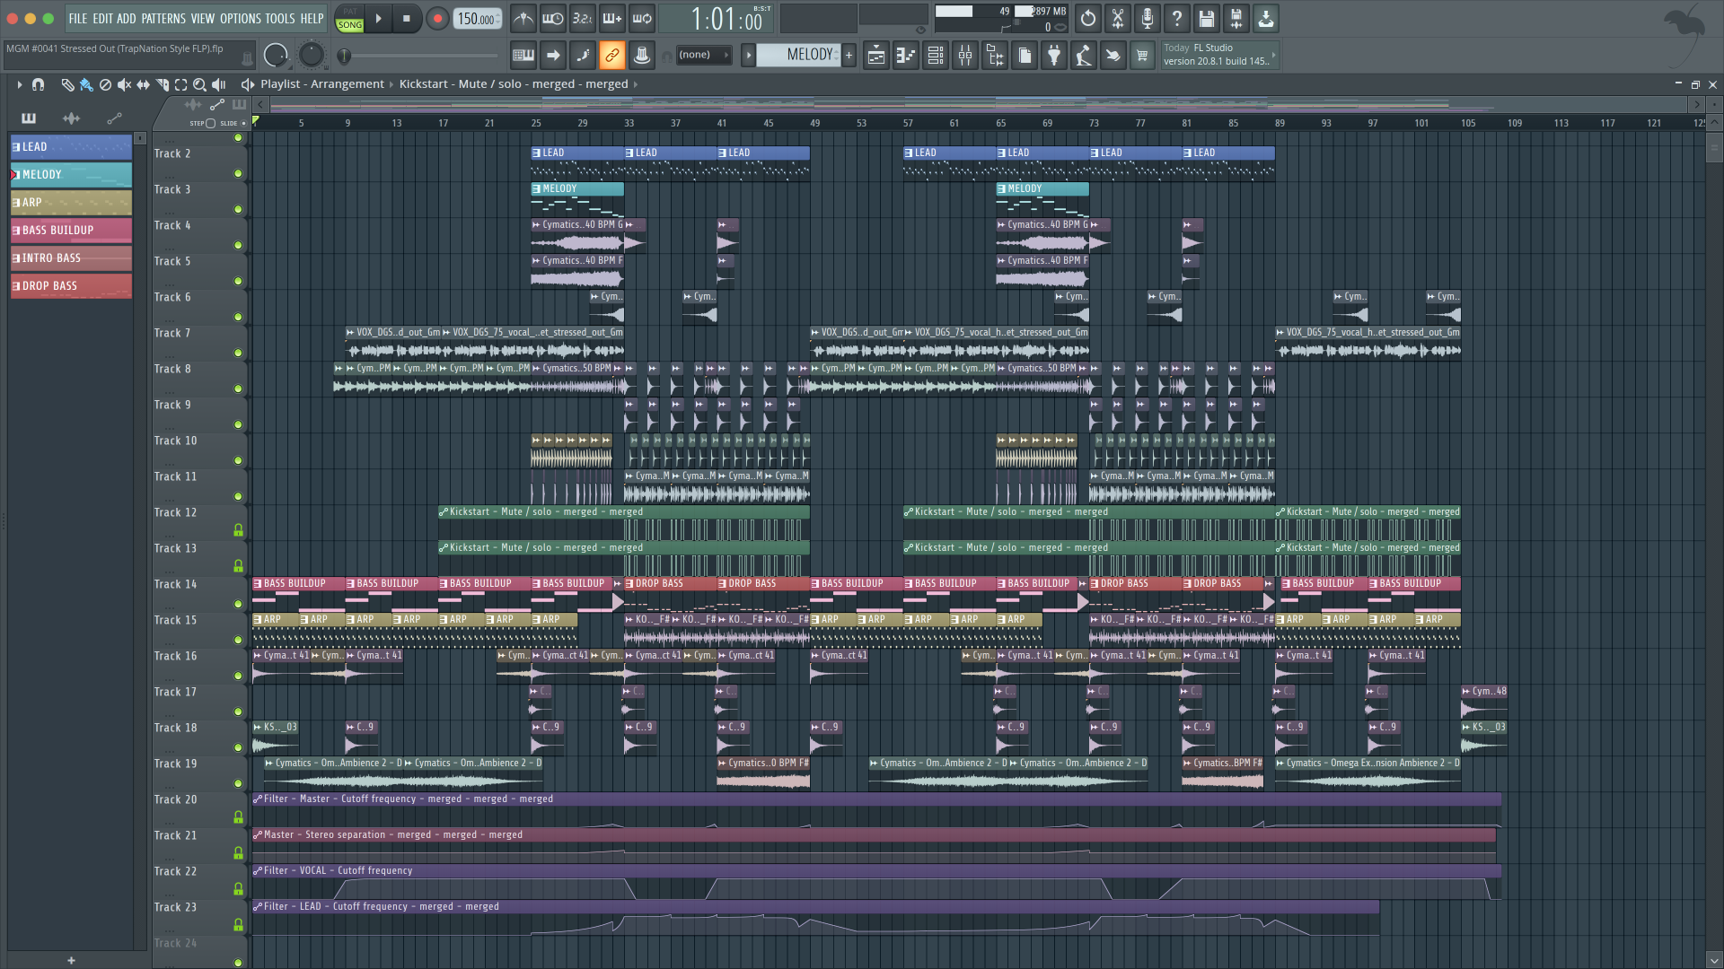
Task: Toggle wait for input to start playing
Action: click(553, 18)
